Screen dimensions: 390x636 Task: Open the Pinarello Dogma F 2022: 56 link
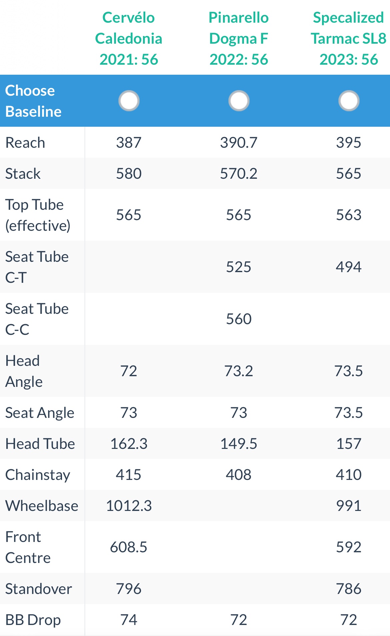pos(239,38)
